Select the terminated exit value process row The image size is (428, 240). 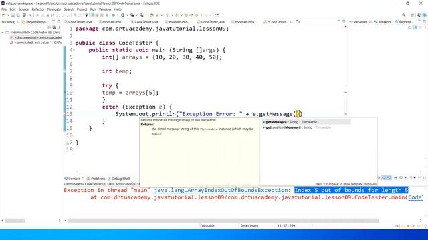coord(36,43)
